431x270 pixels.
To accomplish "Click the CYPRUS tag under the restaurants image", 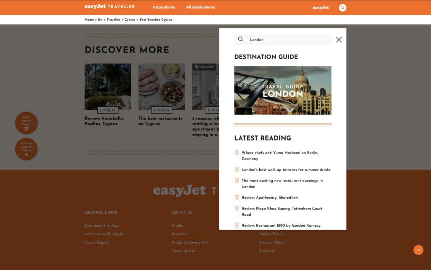I will point(162,110).
